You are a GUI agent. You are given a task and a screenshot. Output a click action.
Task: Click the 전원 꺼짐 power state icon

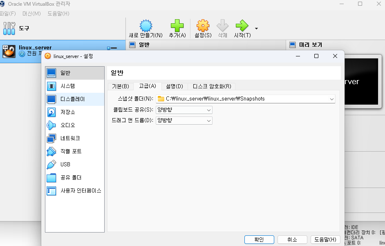pyautogui.click(x=22, y=54)
